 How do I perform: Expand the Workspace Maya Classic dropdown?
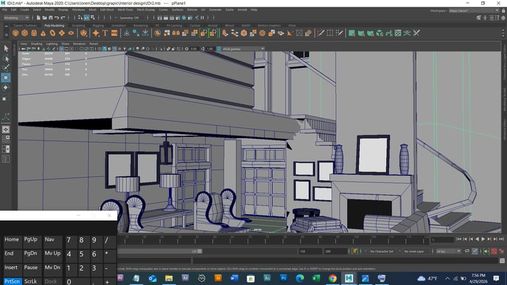click(x=474, y=11)
